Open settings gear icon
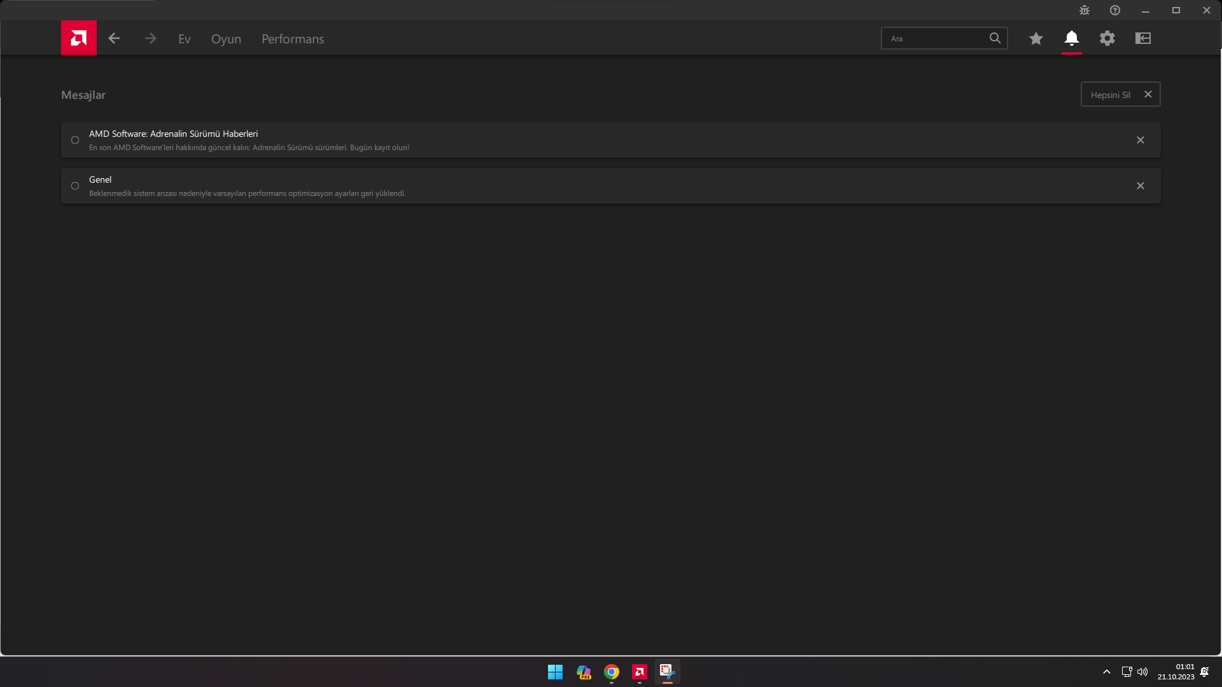The image size is (1222, 687). coord(1107,39)
